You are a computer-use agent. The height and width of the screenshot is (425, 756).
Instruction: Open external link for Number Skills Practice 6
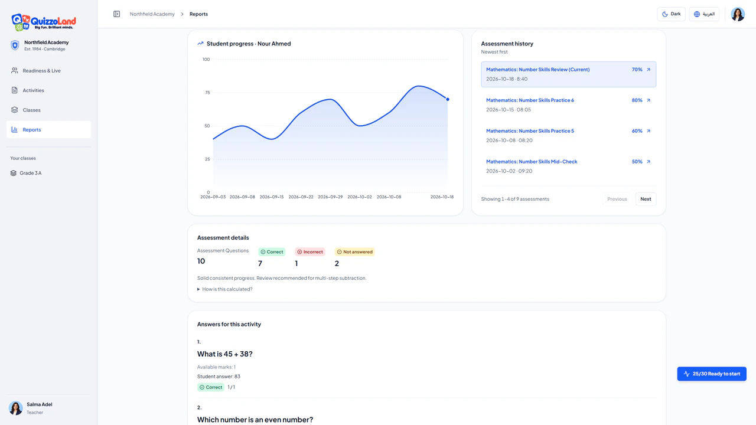(x=649, y=100)
